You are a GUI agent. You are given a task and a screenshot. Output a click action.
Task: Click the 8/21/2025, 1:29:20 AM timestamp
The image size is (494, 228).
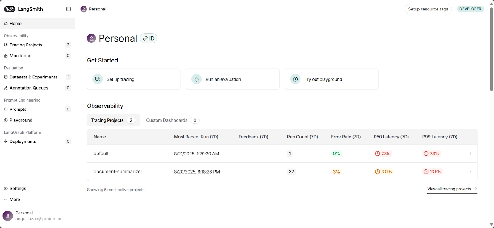[x=196, y=154]
